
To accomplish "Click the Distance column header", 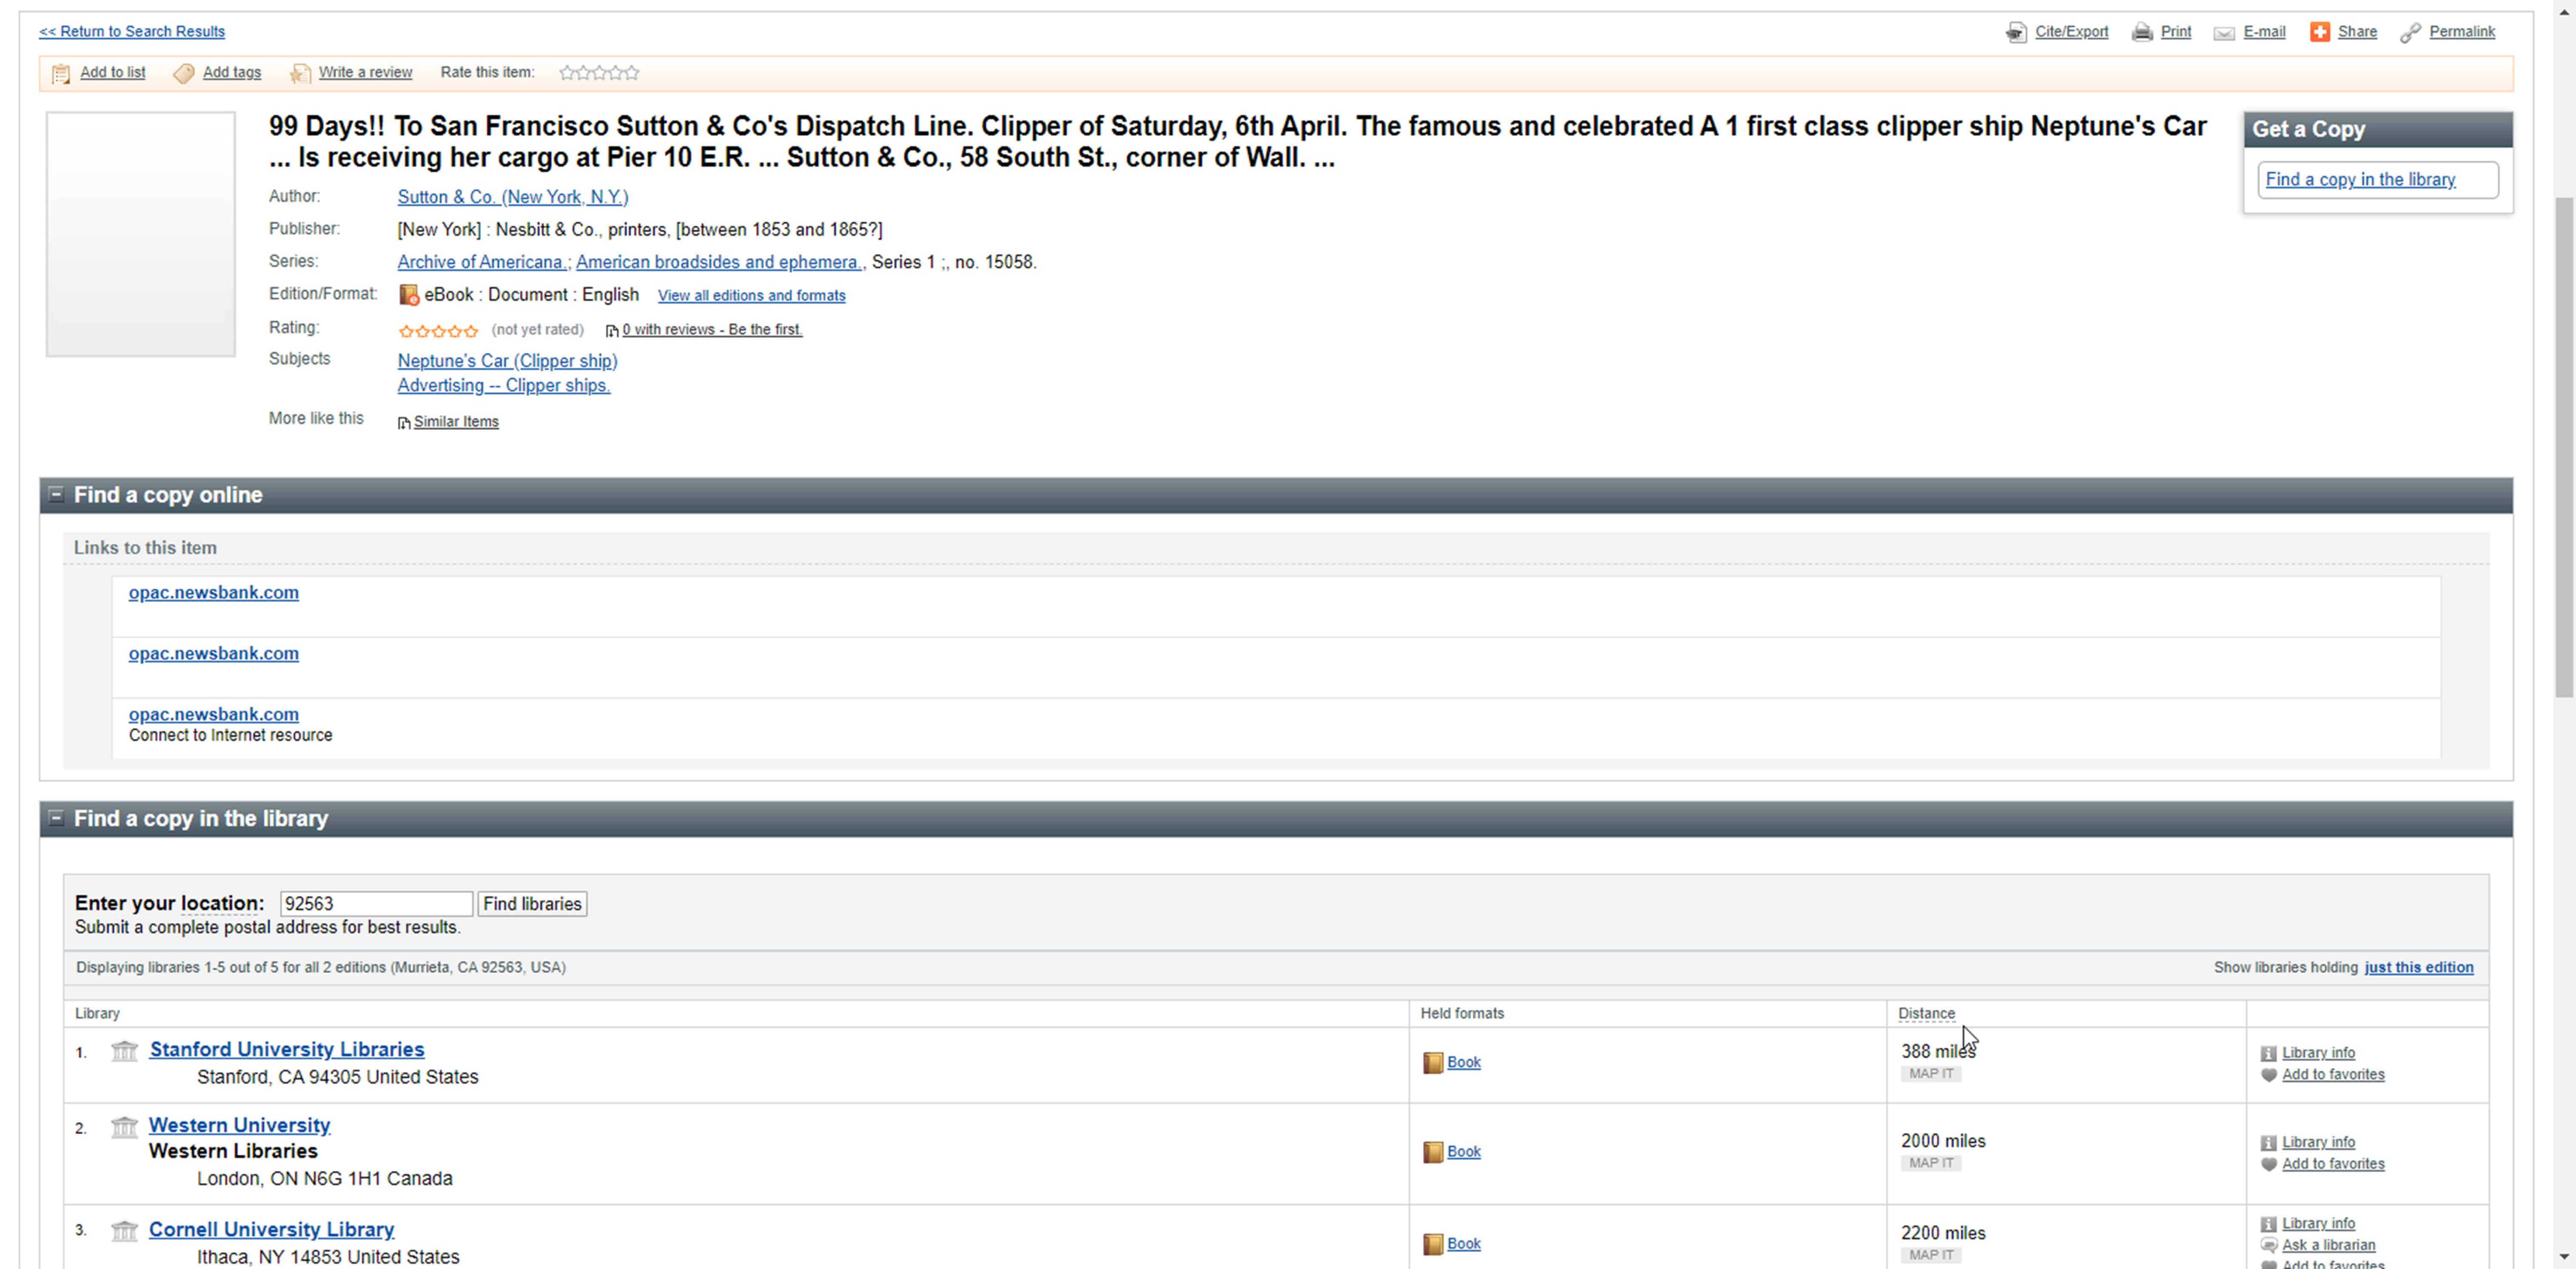I will tap(1926, 1014).
